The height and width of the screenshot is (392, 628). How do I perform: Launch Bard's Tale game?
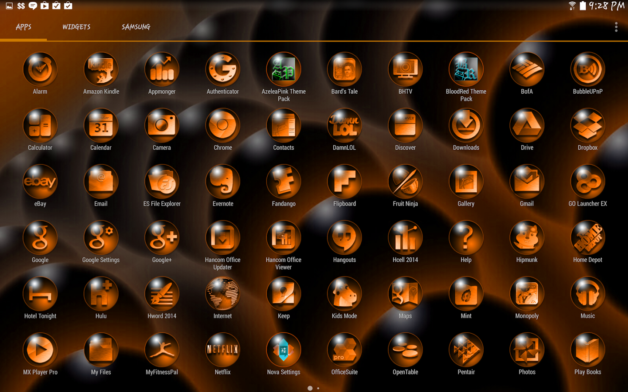pyautogui.click(x=345, y=69)
